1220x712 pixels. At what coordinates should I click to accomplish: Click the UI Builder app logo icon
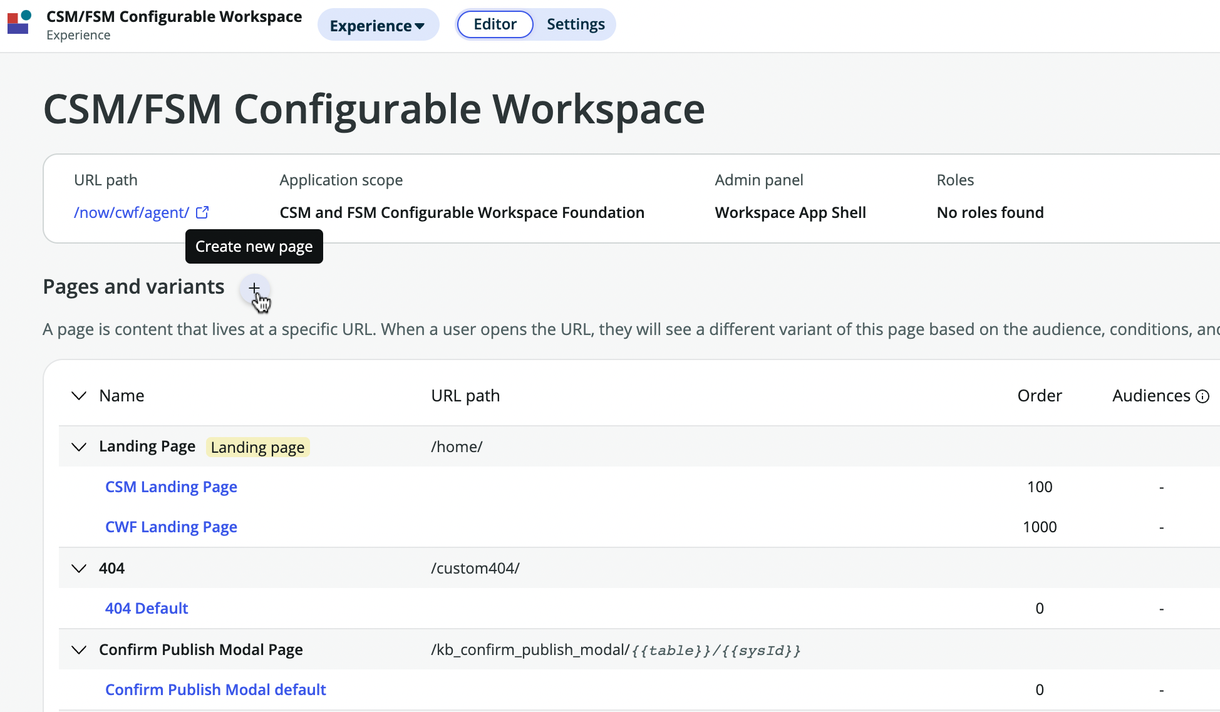pos(19,22)
